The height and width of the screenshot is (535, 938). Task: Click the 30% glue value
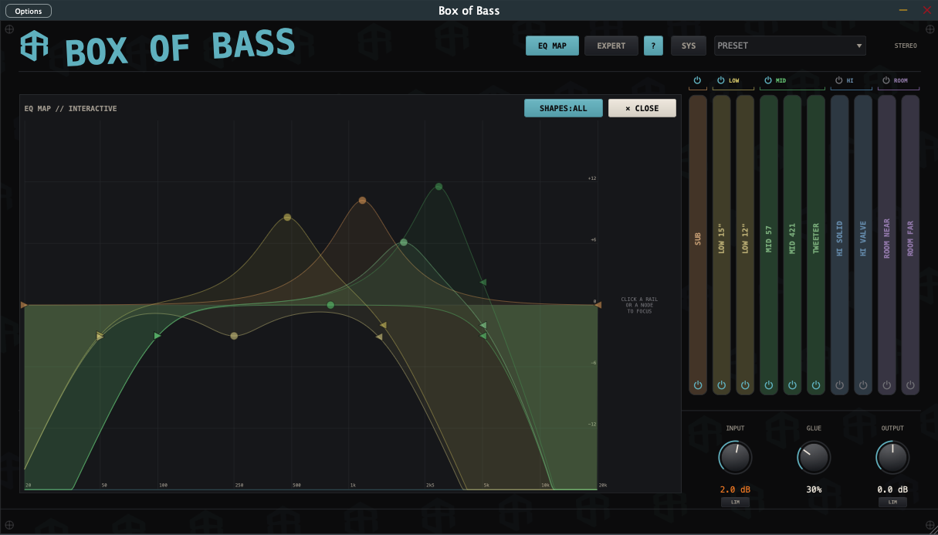[814, 489]
